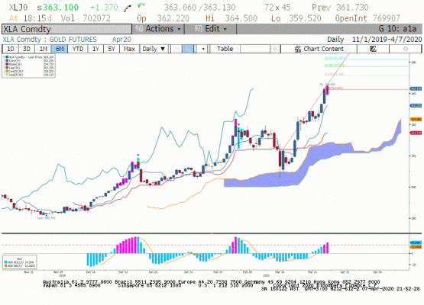424x305 pixels.
Task: Click the XLA Comdty security input field
Action: tap(66, 29)
